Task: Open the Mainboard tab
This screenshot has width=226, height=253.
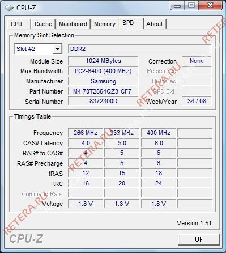Action: pyautogui.click(x=73, y=24)
